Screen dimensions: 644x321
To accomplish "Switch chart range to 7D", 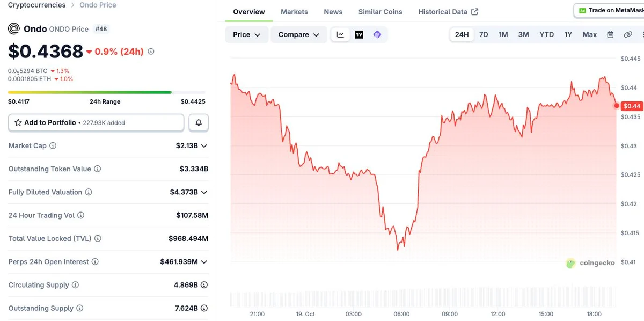I will 484,34.
